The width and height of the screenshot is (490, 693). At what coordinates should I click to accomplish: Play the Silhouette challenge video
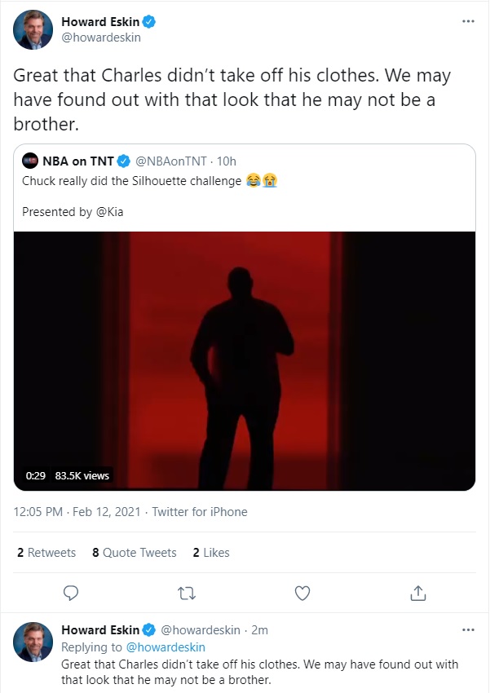pyautogui.click(x=245, y=360)
